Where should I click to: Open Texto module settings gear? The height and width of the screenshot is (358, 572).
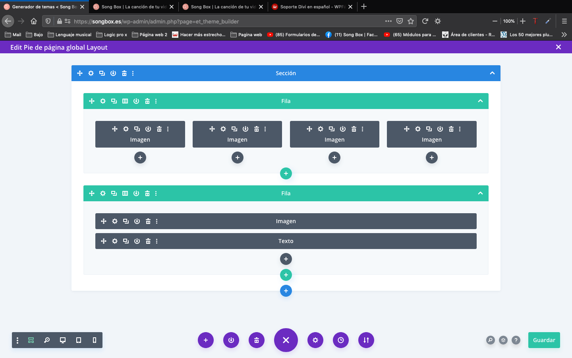click(x=115, y=241)
